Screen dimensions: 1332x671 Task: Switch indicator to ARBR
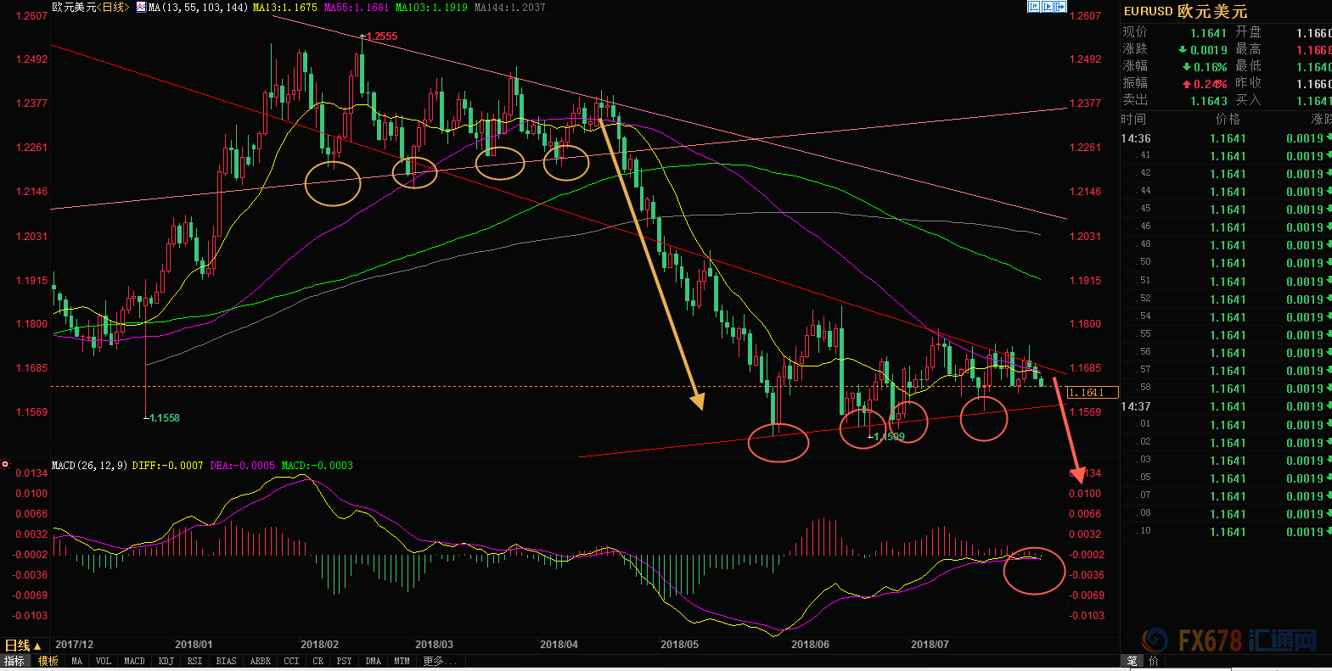point(261,661)
